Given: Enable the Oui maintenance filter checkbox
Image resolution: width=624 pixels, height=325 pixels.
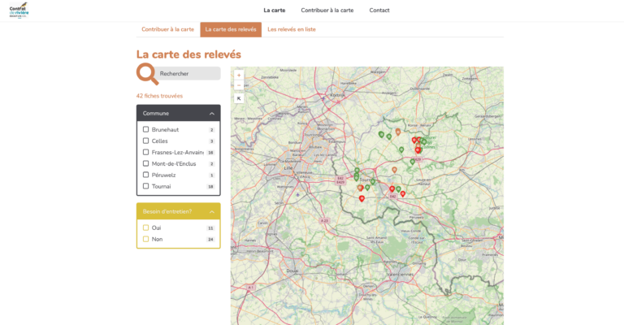Looking at the screenshot, I should coord(146,227).
